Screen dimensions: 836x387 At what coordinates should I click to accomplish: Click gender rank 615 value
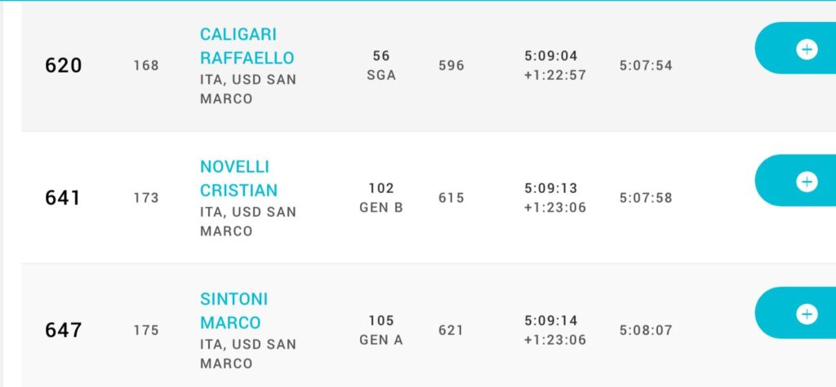(451, 198)
